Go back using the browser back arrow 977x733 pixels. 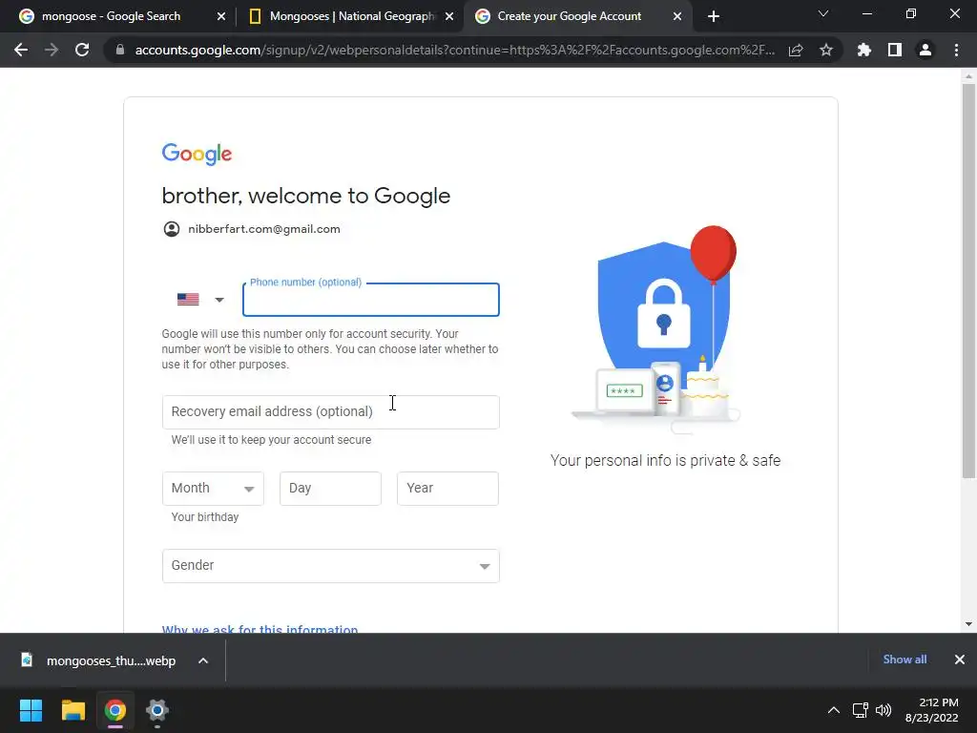point(21,50)
